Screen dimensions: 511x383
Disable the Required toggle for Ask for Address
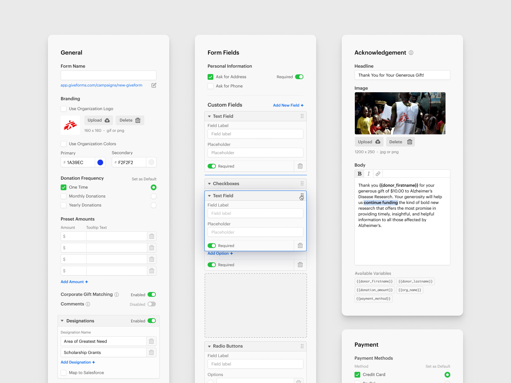tap(299, 77)
